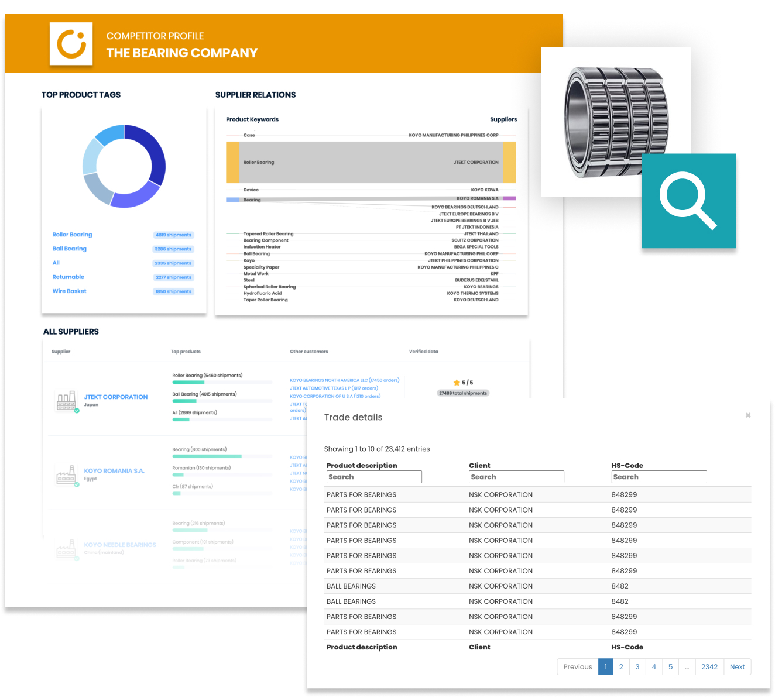
Task: Select the Spherical Roller Bearing keyword
Action: pyautogui.click(x=269, y=287)
